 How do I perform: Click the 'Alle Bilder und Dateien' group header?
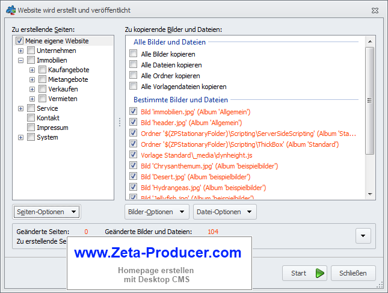(x=170, y=42)
